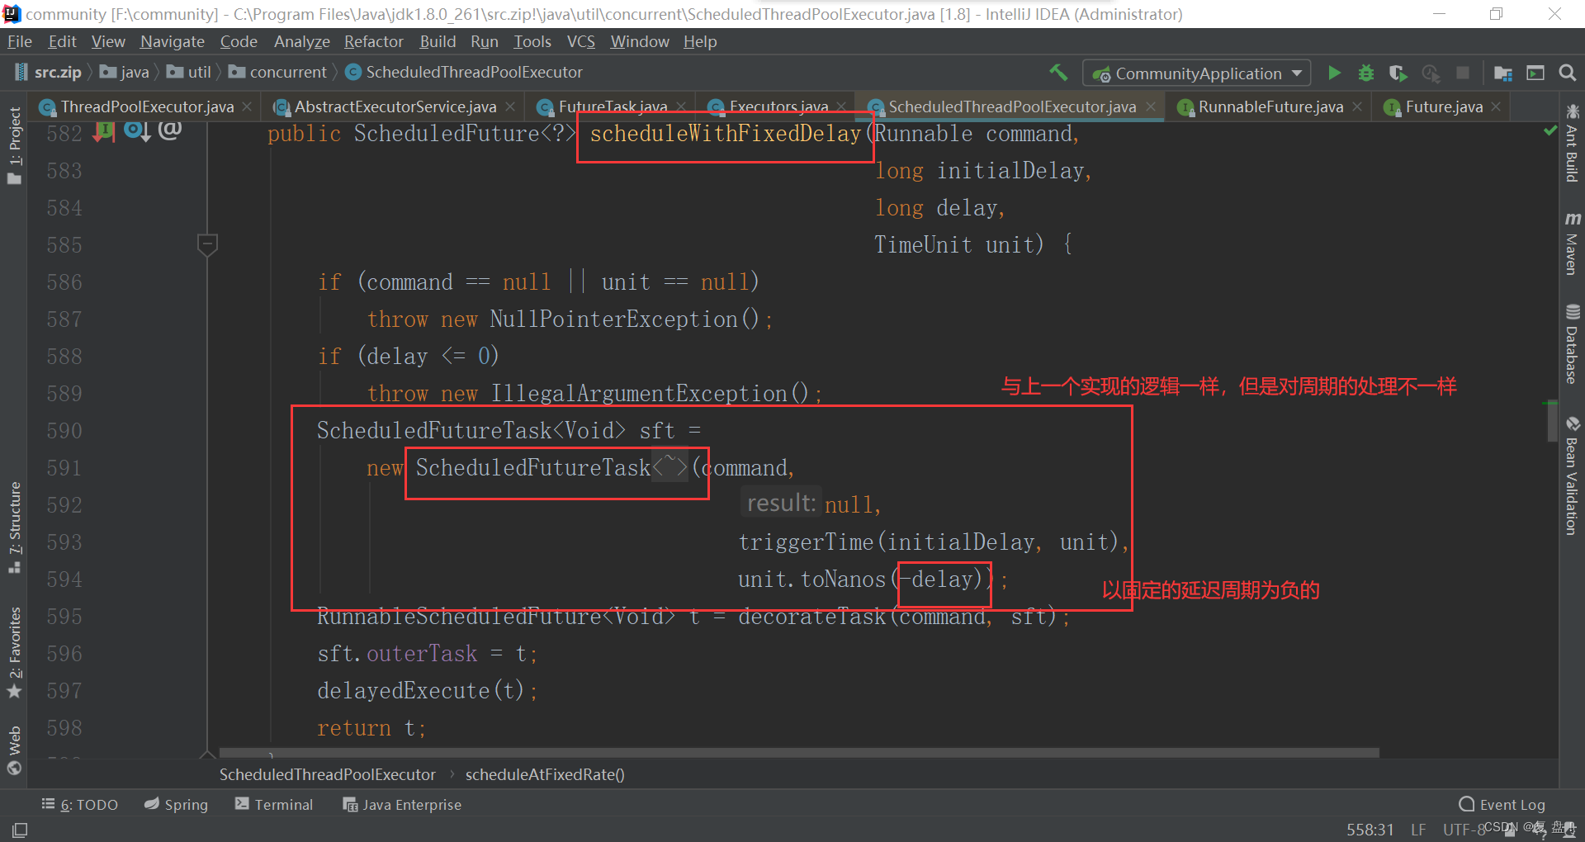Toggle tool window bars corner icon
This screenshot has height=842, width=1585.
pyautogui.click(x=20, y=830)
